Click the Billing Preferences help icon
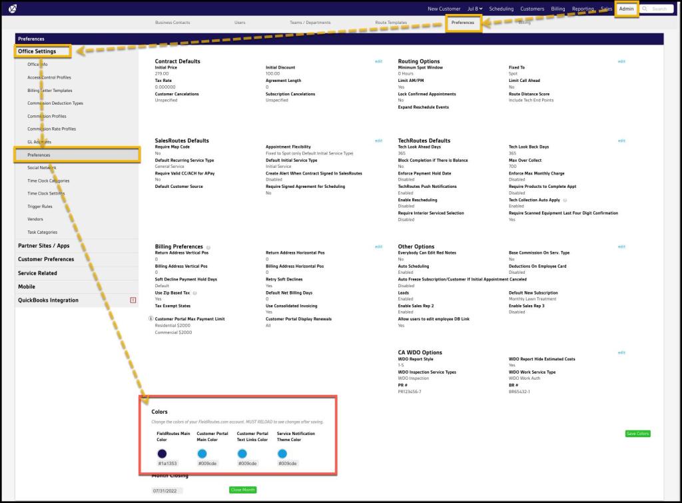This screenshot has height=503, width=682. coord(208,247)
